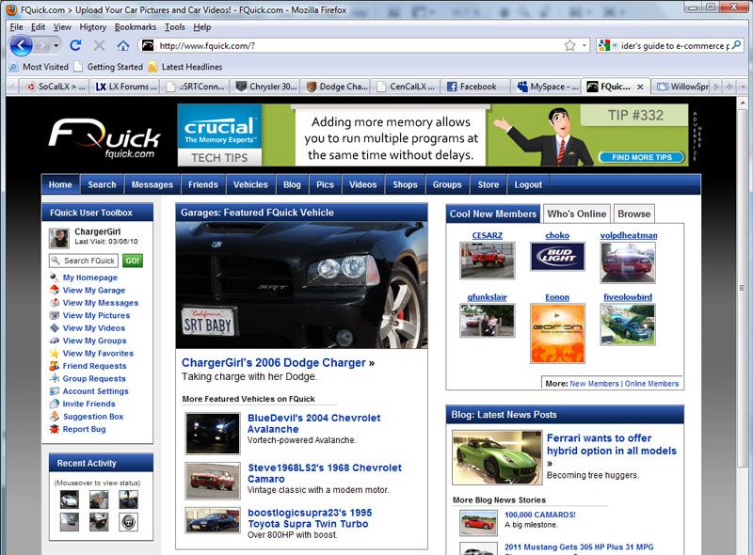753x555 pixels.
Task: Close the FQuick tab
Action: tap(640, 87)
